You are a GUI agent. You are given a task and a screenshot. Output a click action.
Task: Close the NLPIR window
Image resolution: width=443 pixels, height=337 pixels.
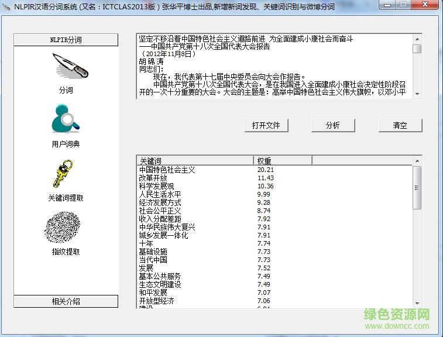(x=425, y=5)
